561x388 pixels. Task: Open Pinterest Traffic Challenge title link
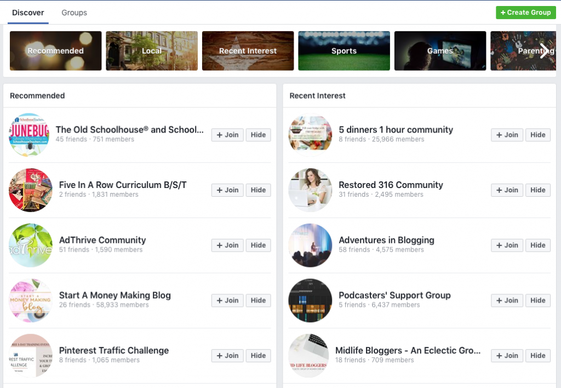point(114,350)
